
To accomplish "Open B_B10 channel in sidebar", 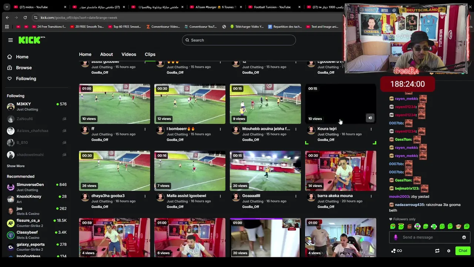I will (x=37, y=142).
